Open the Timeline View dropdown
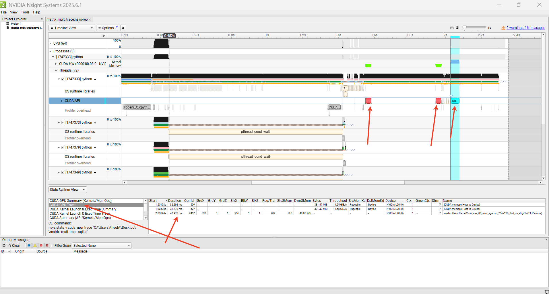549x294 pixels. pos(71,28)
